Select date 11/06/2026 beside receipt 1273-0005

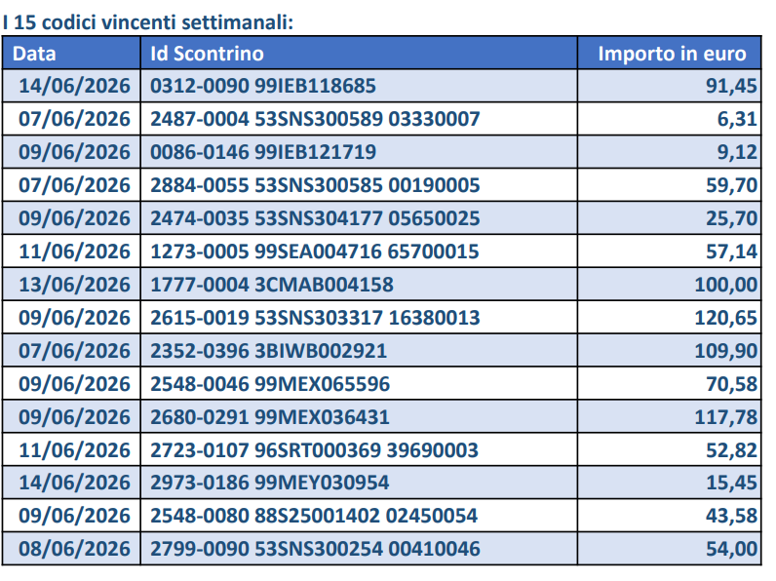tap(72, 252)
